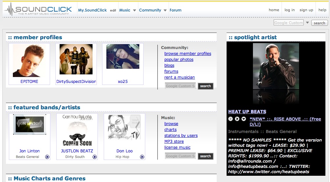
Task: Click log in link
Action: (x=289, y=10)
